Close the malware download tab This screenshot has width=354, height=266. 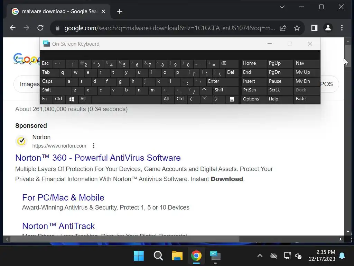(103, 11)
